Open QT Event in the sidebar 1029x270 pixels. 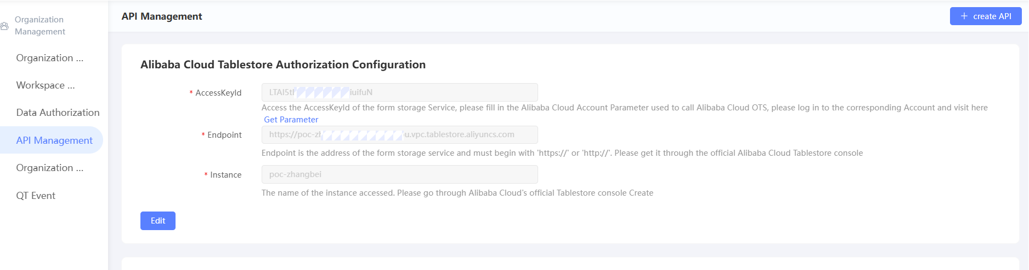click(x=36, y=196)
